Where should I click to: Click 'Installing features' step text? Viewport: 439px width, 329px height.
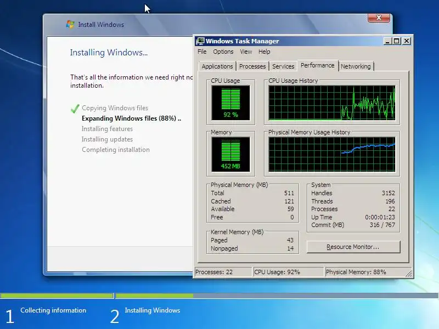coord(107,129)
